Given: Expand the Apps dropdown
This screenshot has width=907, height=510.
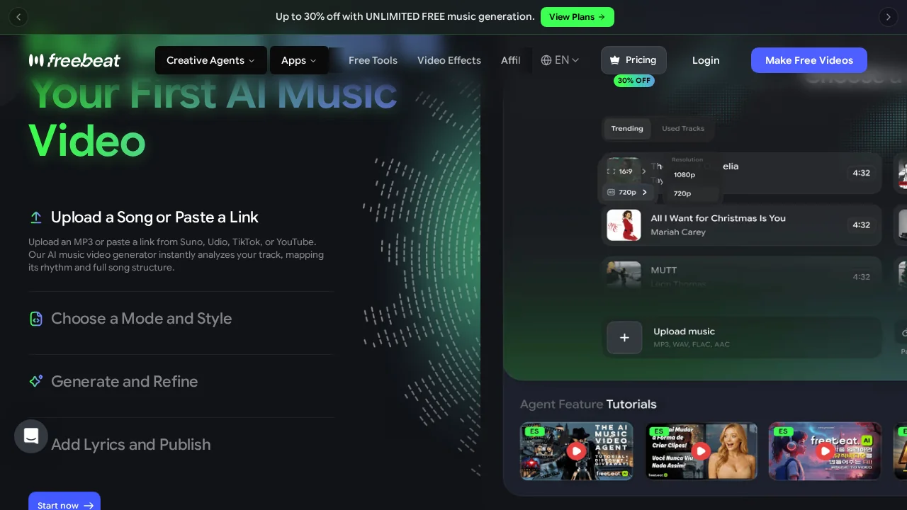Looking at the screenshot, I should (298, 60).
